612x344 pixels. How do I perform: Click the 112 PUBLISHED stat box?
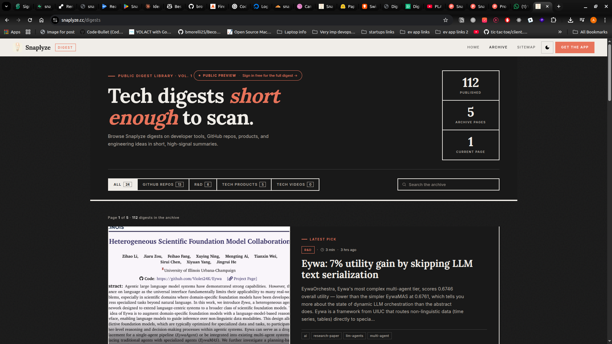[x=470, y=85]
